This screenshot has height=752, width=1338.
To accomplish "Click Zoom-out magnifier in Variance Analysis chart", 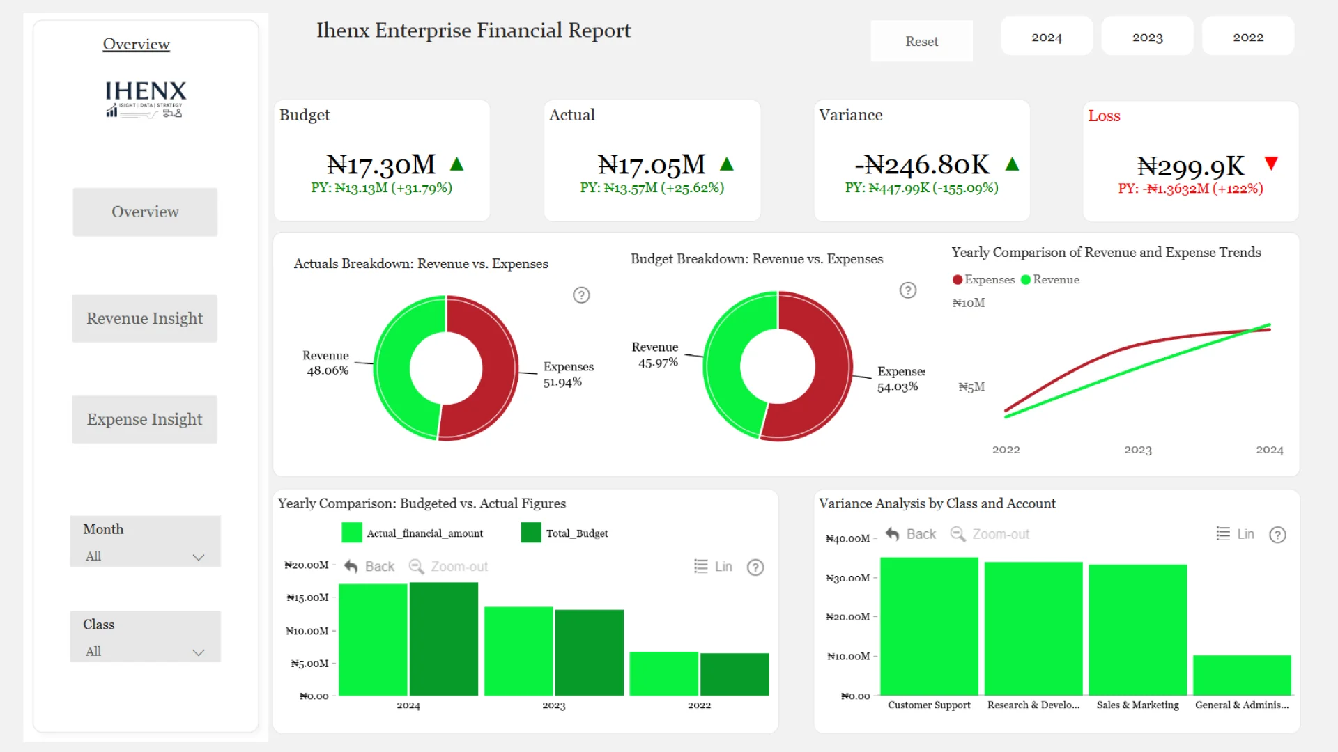I will (958, 534).
